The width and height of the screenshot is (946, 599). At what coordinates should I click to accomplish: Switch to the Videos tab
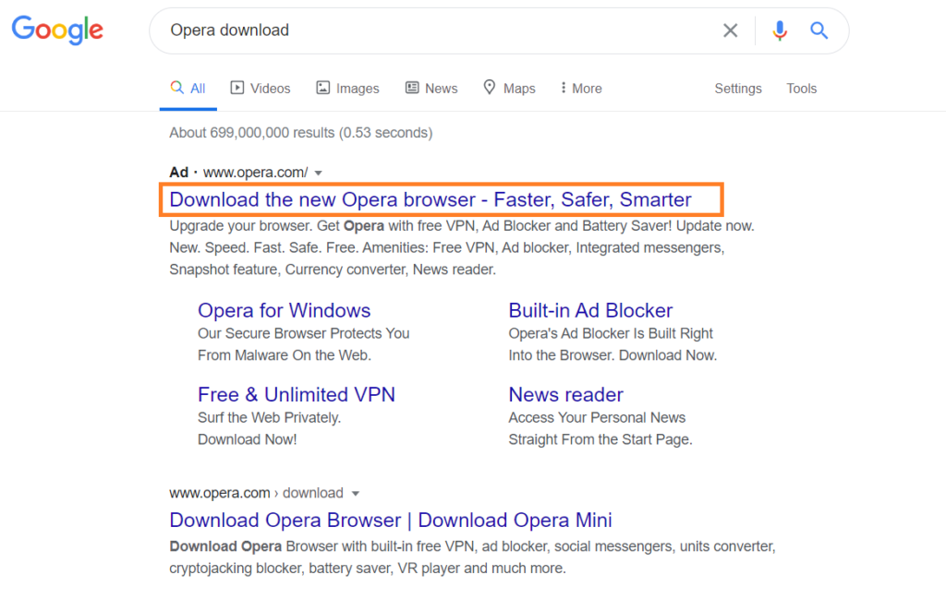pos(260,89)
